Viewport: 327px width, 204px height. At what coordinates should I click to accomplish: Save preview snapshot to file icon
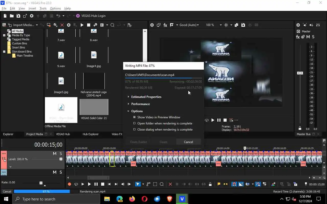(x=243, y=25)
